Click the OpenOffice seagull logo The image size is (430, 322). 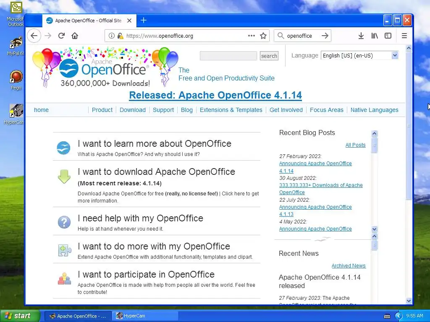(x=69, y=68)
